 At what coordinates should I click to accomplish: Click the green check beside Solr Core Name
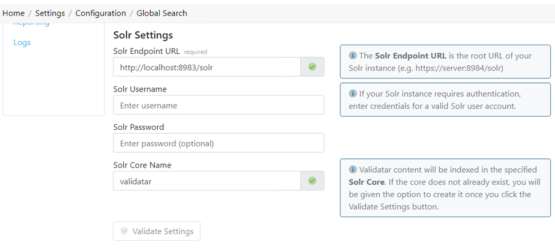(312, 181)
